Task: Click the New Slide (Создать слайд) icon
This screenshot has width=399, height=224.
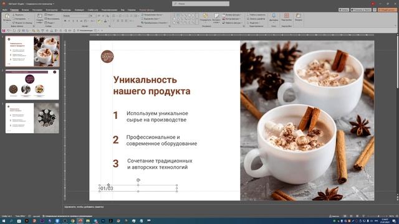Action: tap(40, 16)
